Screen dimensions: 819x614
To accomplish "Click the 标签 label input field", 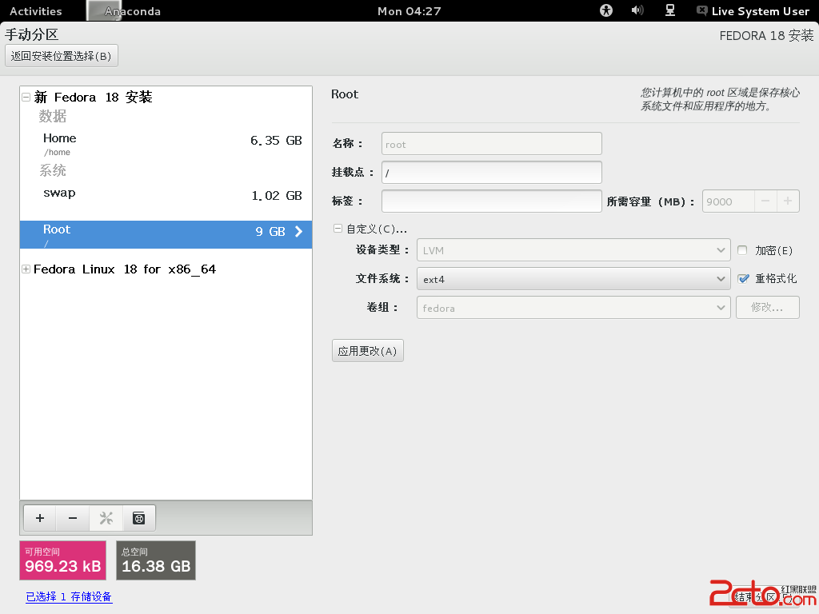I will click(x=492, y=201).
